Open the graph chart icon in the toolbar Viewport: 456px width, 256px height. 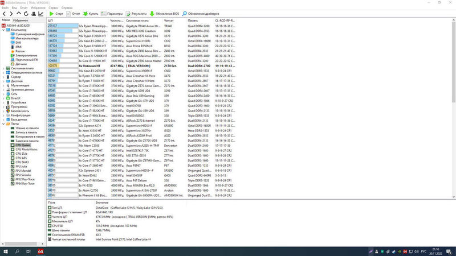click(x=41, y=14)
